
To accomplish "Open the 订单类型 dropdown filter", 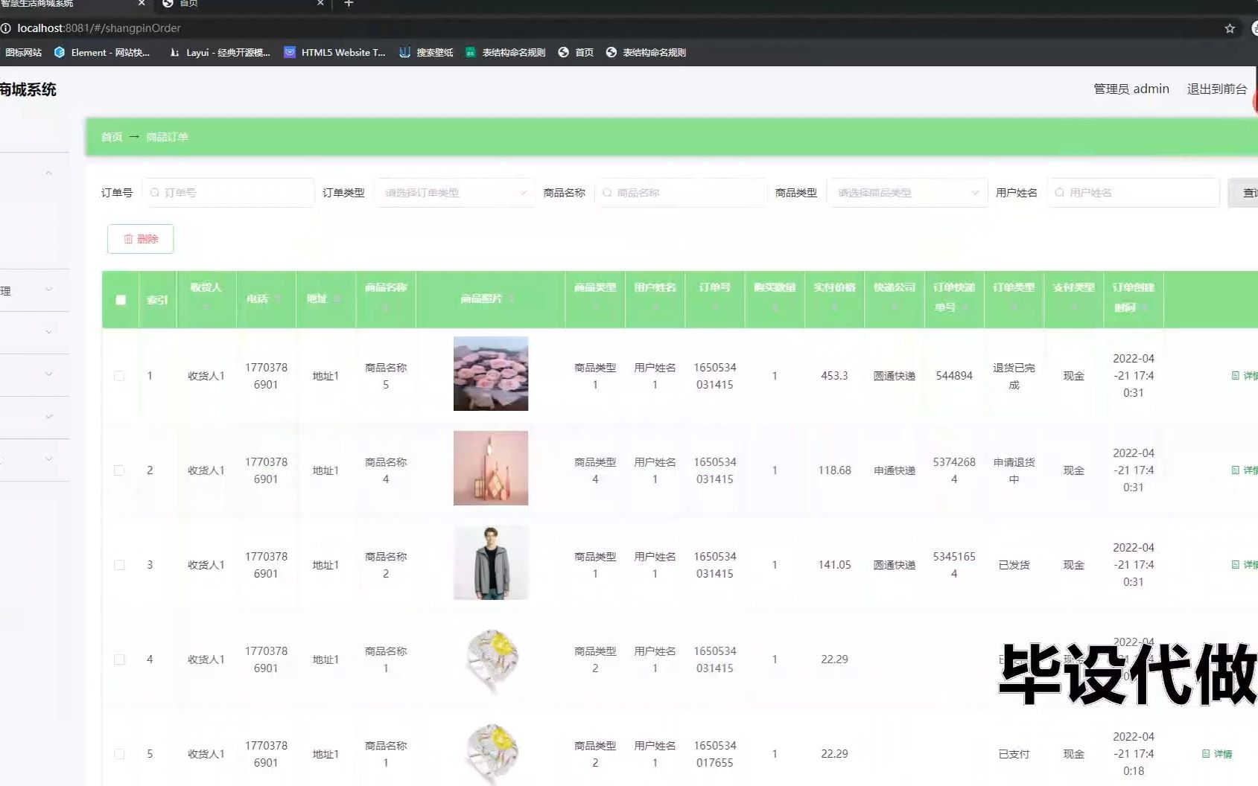I will [454, 193].
